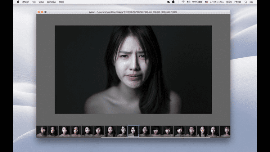Click the cloud icon in menu bar
The width and height of the screenshot is (270, 152).
168,2
